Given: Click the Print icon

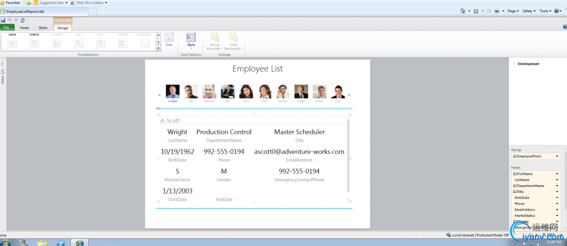Looking at the screenshot, I should click(497, 11).
